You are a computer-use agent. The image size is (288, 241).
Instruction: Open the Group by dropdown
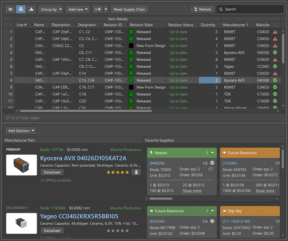51,9
